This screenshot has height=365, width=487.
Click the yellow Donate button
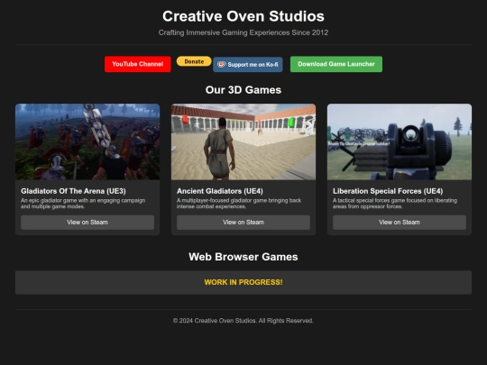click(x=194, y=61)
